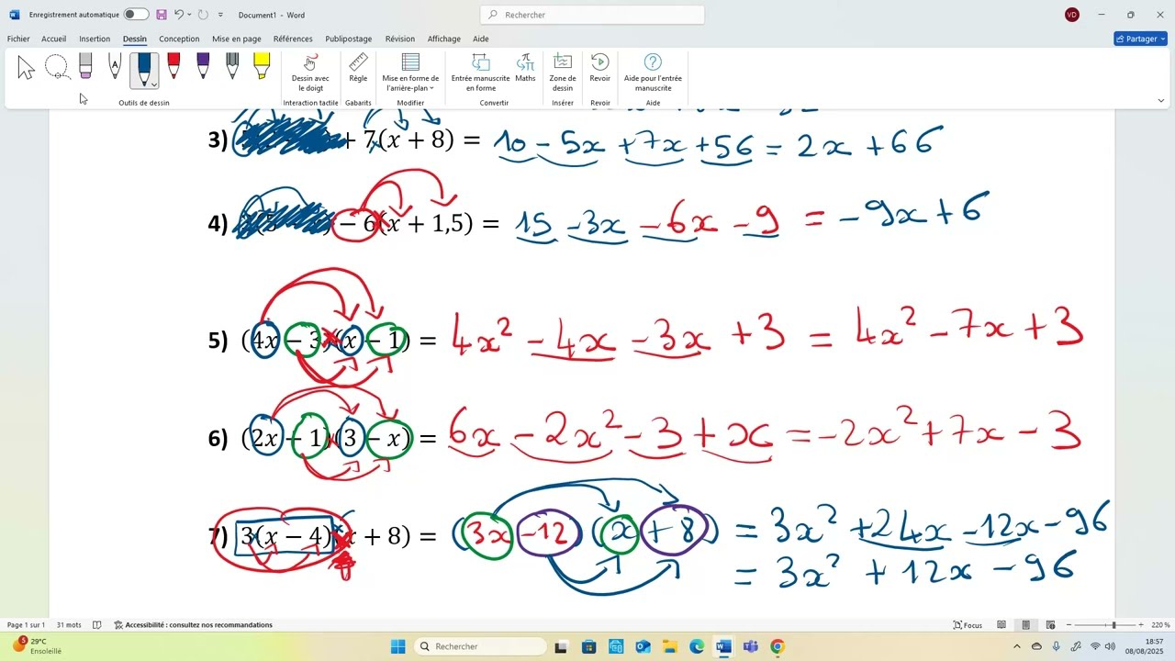Open Outlook from the taskbar
The image size is (1175, 661).
point(643,646)
